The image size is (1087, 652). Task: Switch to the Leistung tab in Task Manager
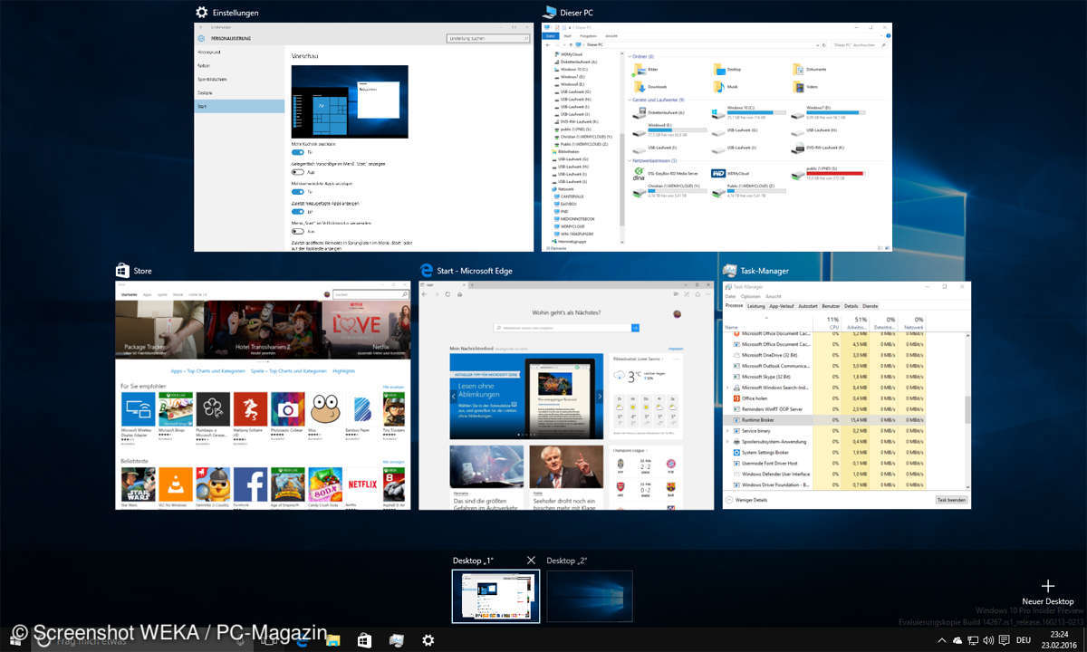click(755, 306)
